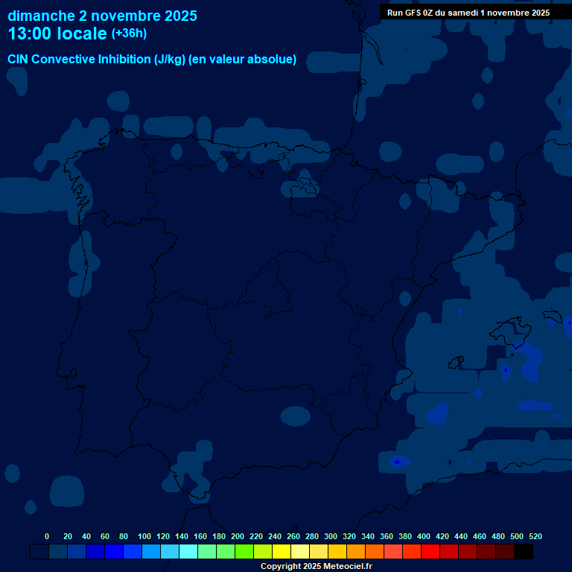The width and height of the screenshot is (572, 572).
Task: Click the legend value "300"
Action: [331, 536]
